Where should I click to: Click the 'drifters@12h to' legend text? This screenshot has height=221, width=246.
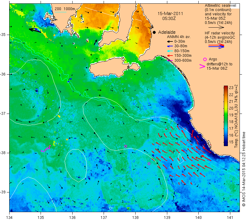[x=220, y=64]
